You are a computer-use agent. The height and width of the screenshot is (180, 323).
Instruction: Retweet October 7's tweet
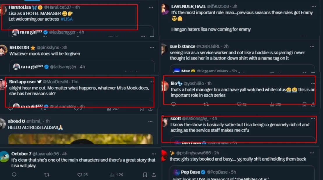[47, 175]
